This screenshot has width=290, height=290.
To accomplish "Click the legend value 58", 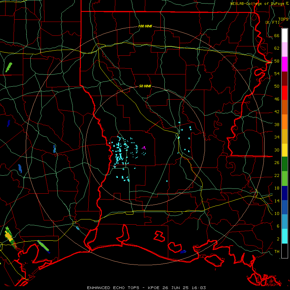I will coord(277,61).
